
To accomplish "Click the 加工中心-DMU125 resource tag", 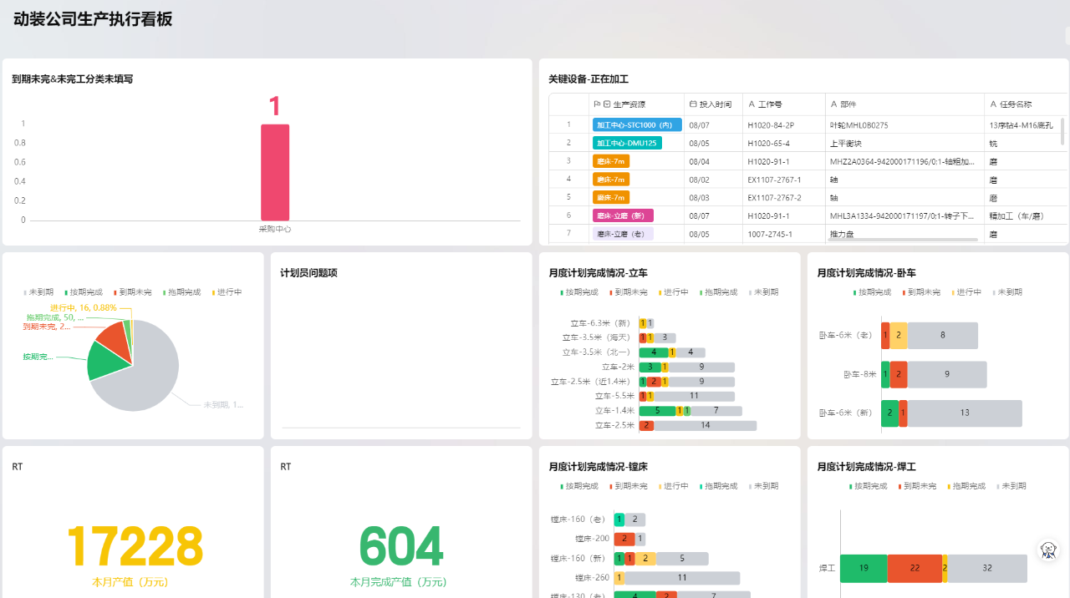I will [627, 143].
